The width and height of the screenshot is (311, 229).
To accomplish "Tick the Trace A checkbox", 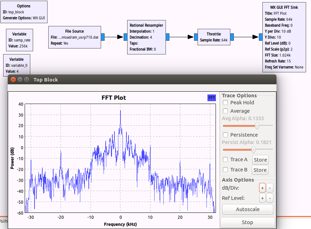I will tap(225, 159).
